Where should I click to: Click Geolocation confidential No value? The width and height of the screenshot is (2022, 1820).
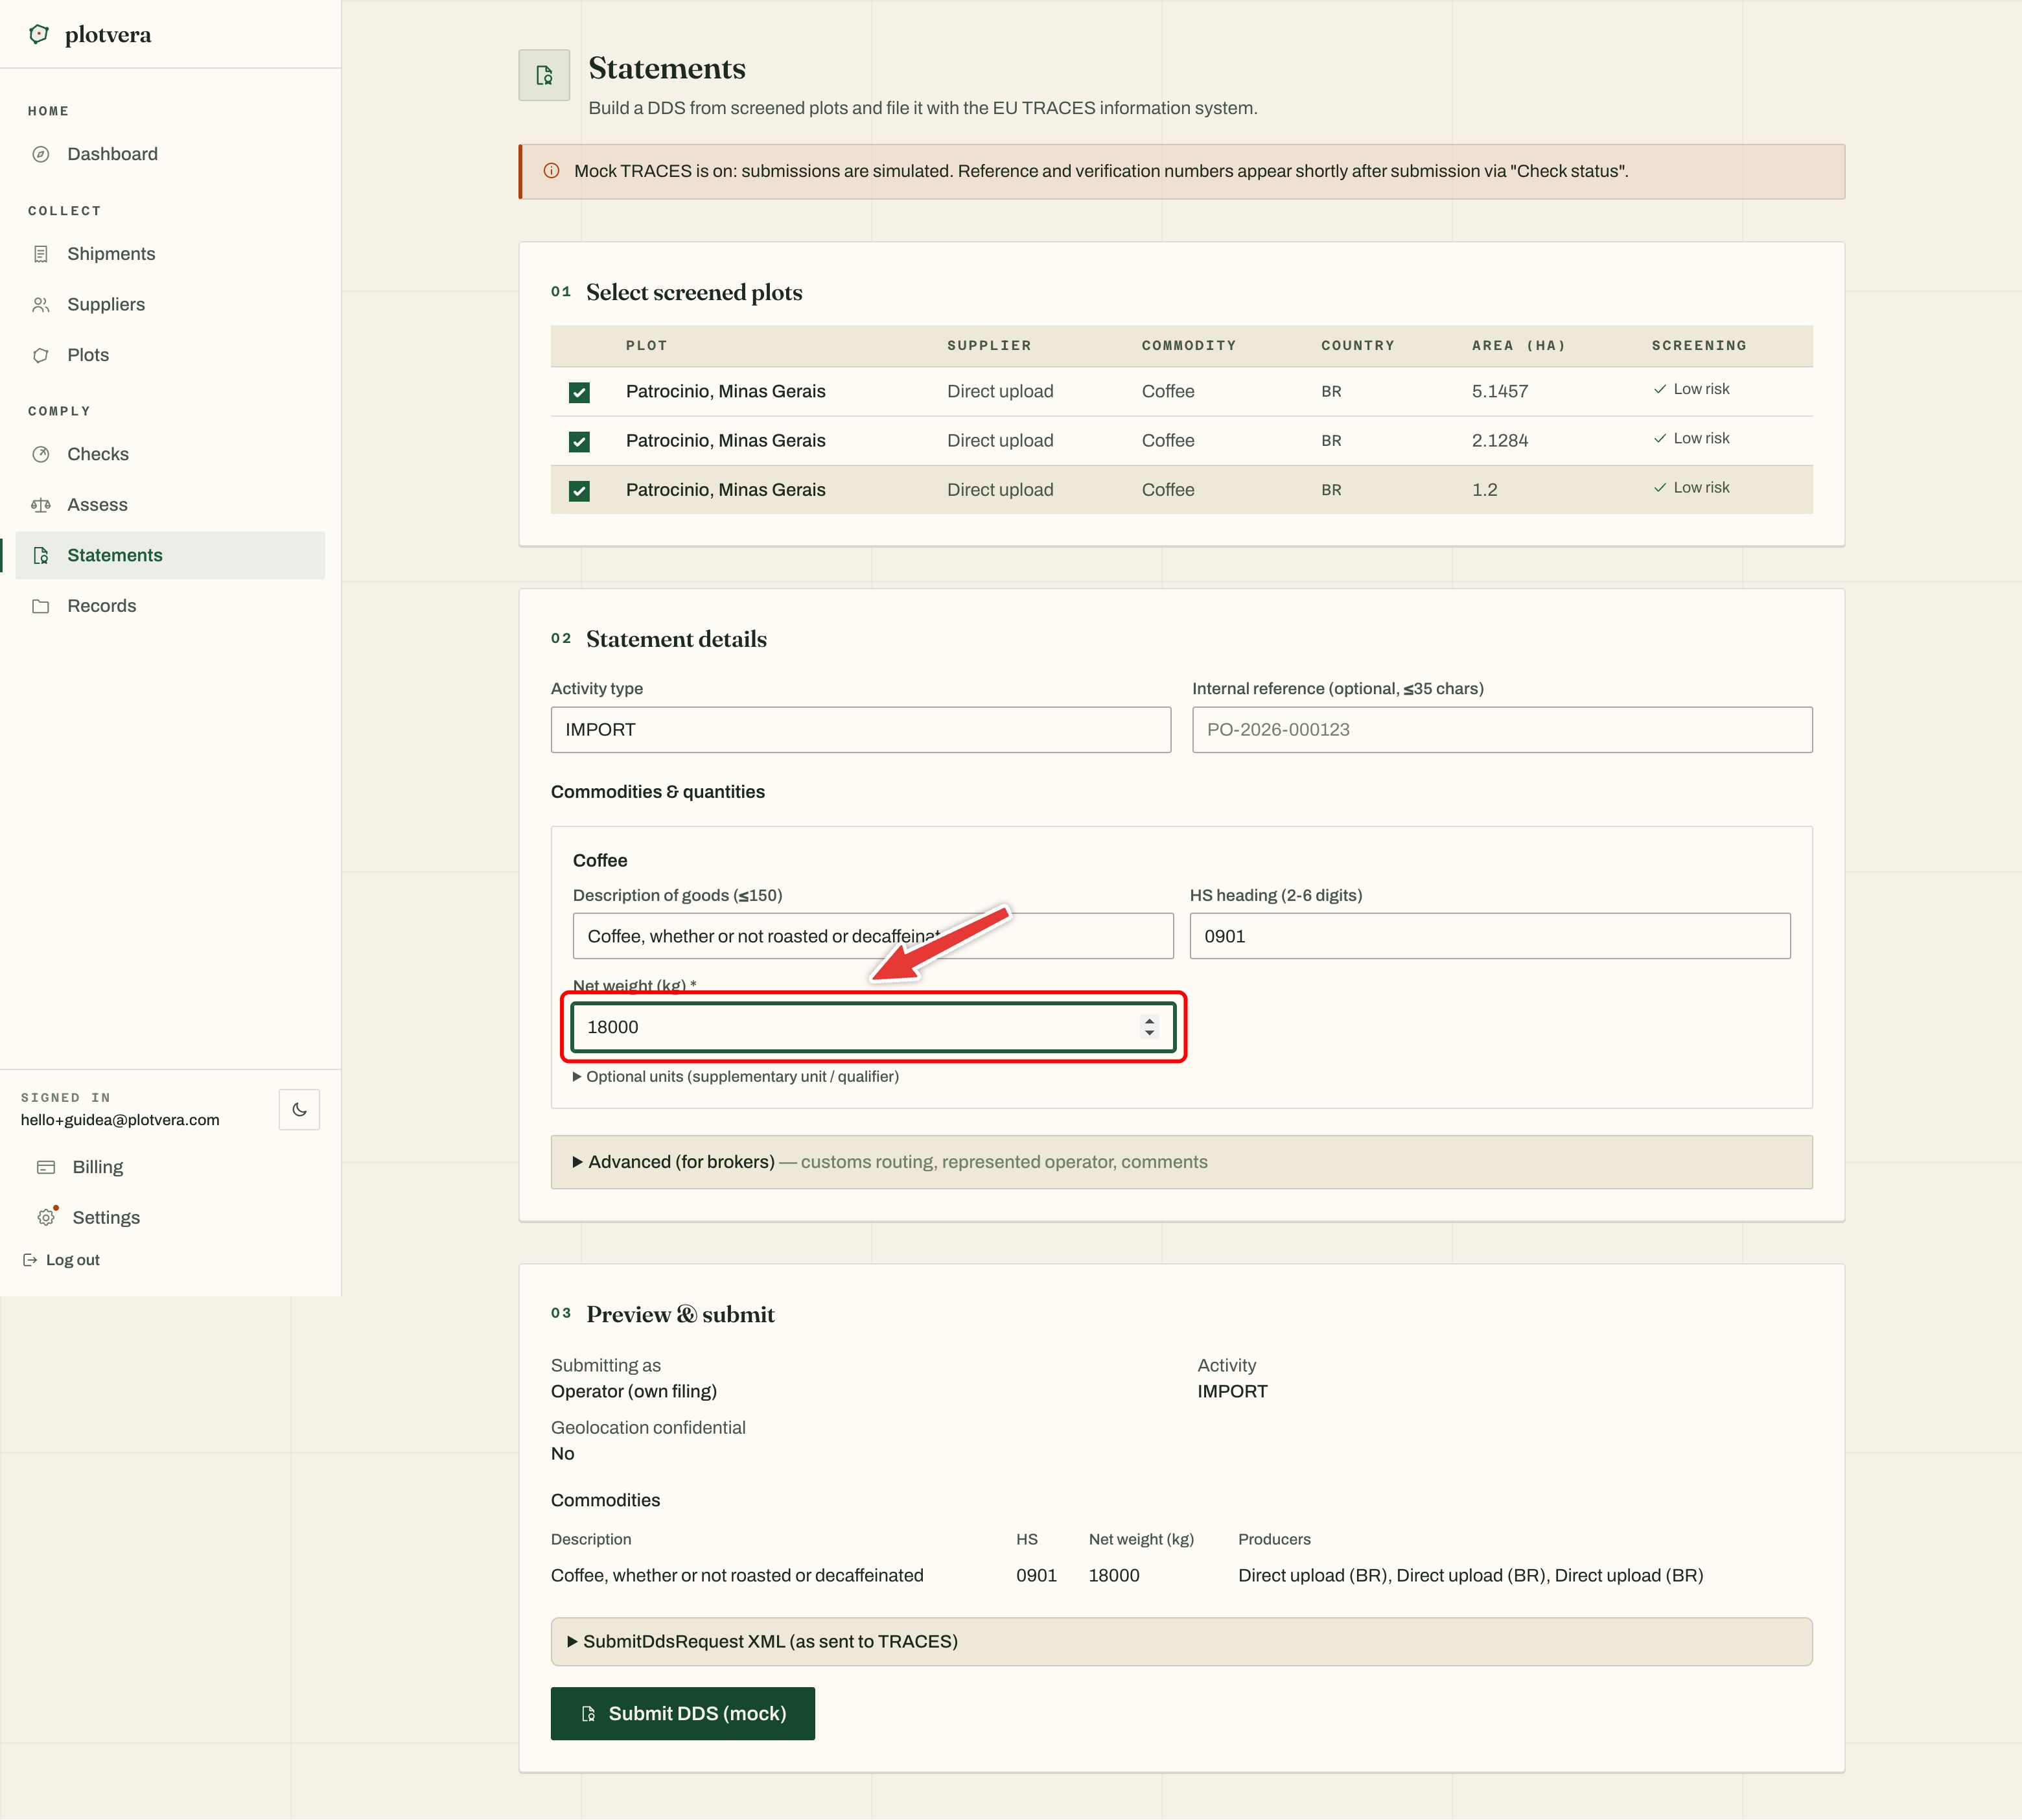point(563,1454)
